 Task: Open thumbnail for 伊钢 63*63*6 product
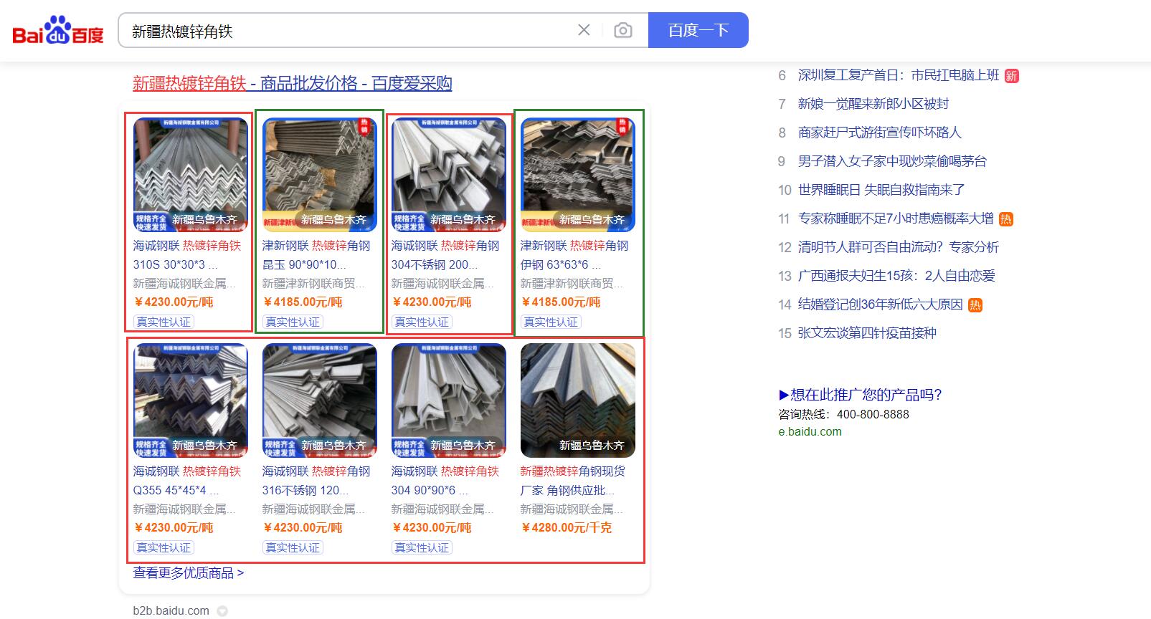click(x=578, y=175)
